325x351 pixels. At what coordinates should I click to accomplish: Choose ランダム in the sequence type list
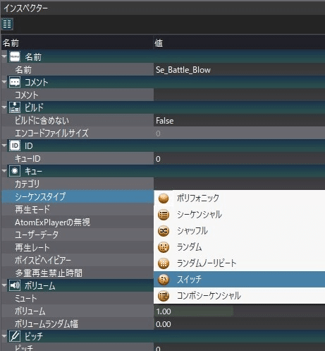click(239, 247)
